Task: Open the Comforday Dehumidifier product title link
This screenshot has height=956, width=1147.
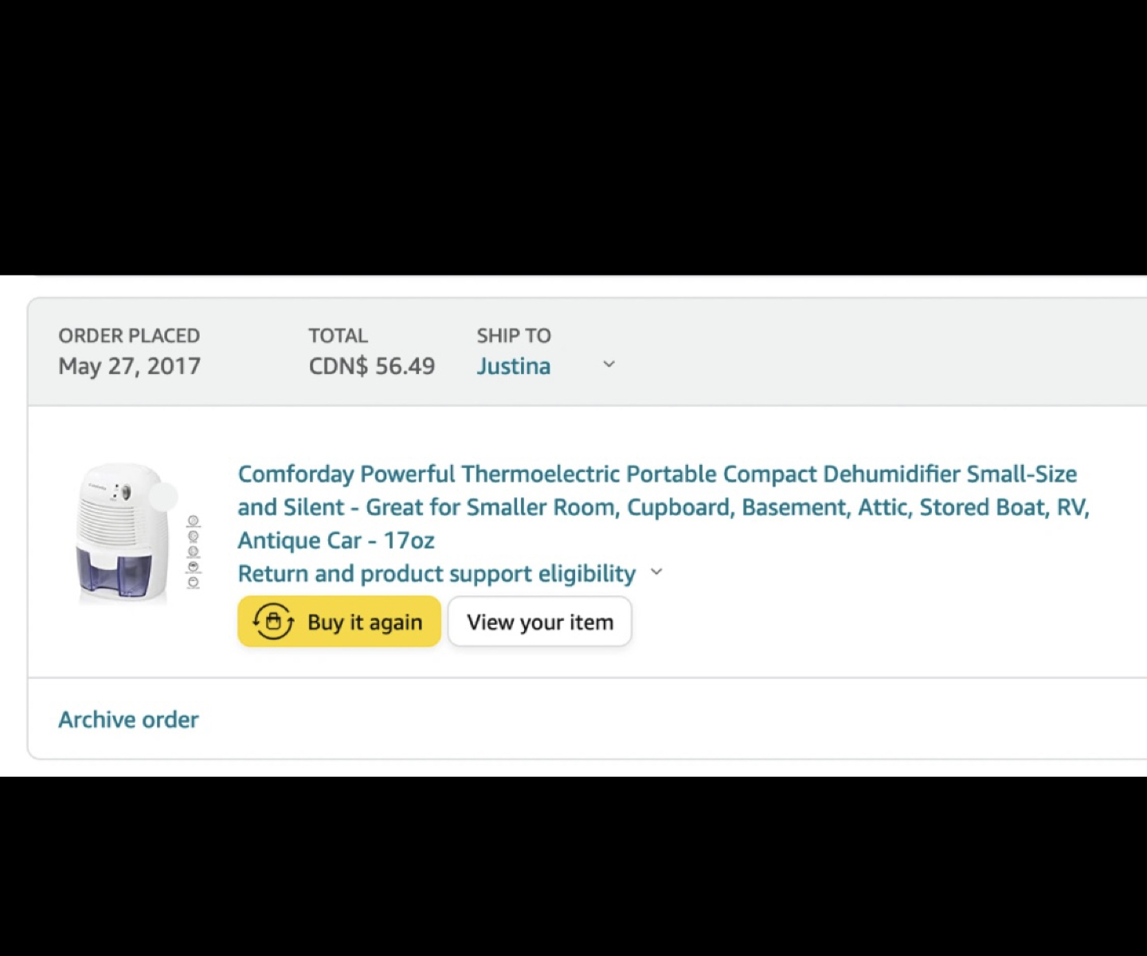Action: [x=664, y=507]
